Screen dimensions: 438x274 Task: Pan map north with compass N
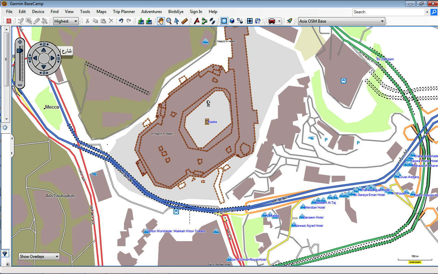[44, 45]
